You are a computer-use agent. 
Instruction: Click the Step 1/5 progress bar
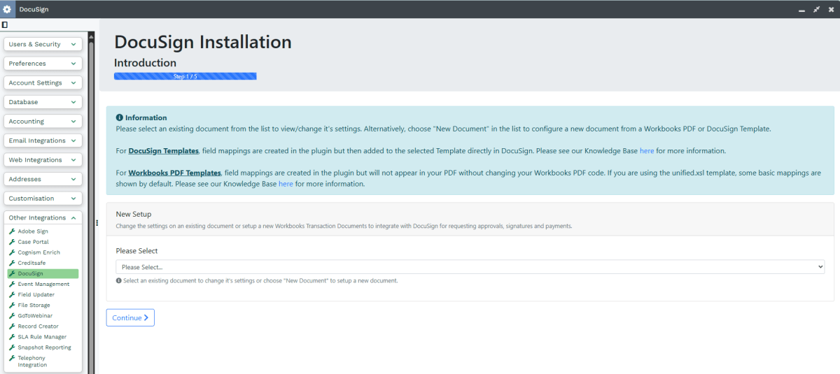185,76
